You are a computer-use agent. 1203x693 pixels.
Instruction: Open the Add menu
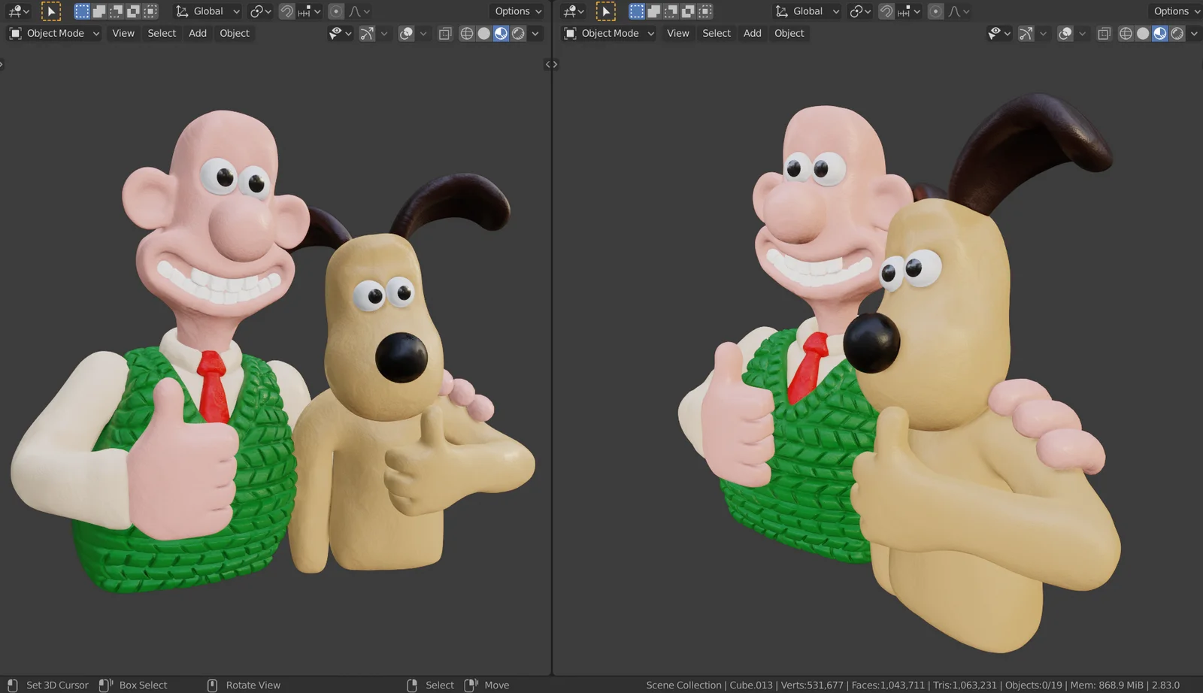point(197,33)
